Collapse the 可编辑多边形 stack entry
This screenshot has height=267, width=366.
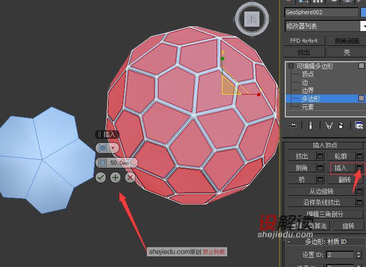291,66
